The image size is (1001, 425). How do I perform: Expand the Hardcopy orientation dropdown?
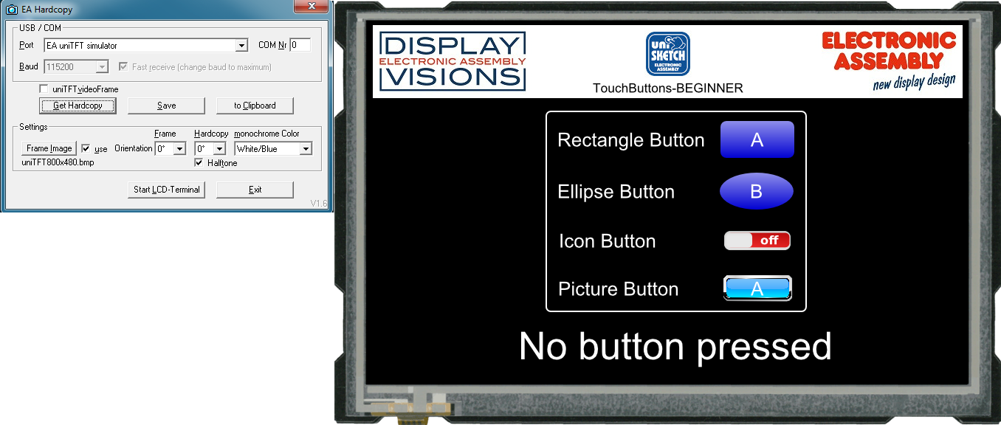(219, 149)
